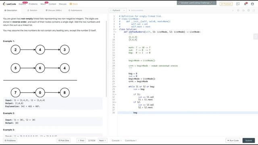Viewport: 258px width, 145px height.
Task: Click the Contribute link
Action: [x=131, y=141]
